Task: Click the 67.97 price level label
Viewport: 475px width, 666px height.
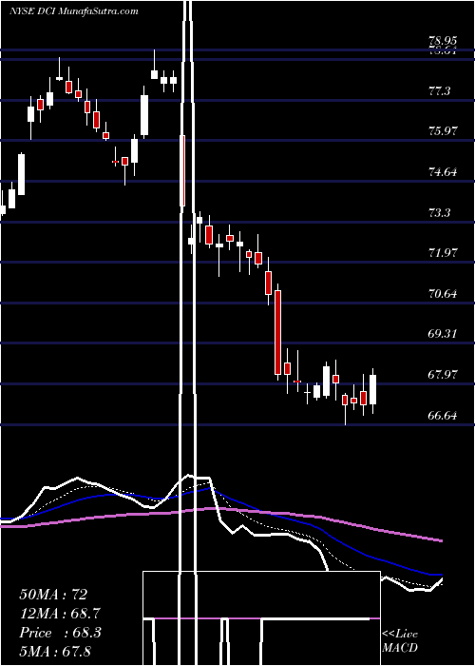Action: 443,375
